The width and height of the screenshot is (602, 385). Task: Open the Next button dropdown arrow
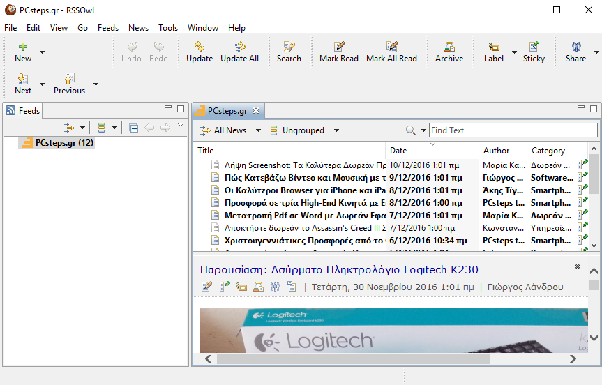(x=43, y=84)
